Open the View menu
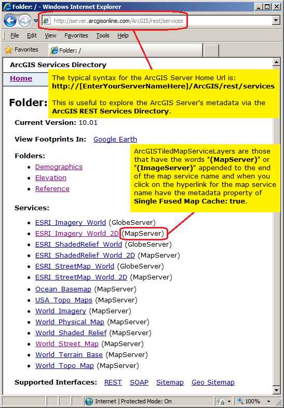The width and height of the screenshot is (284, 408). 50,35
